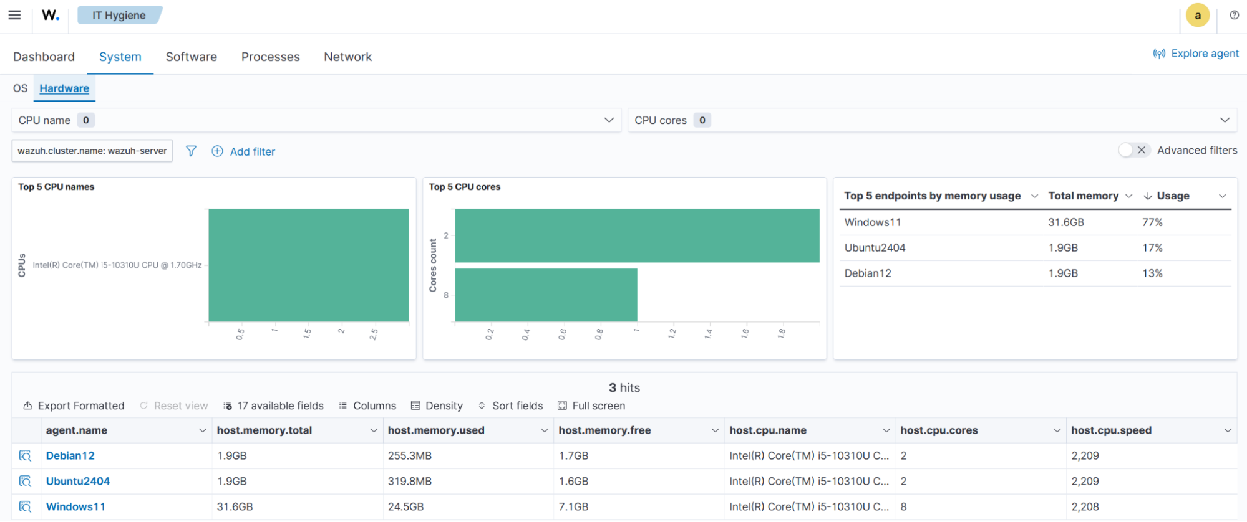Inspect document details for Windows11 row

coord(25,507)
